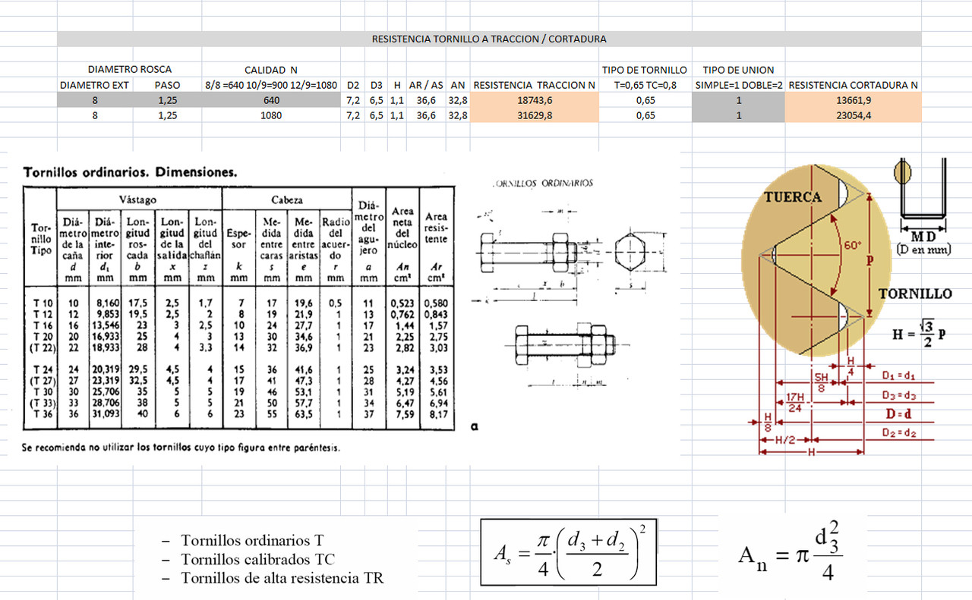Click D3 value 6,5 in the 1080 row

point(377,115)
